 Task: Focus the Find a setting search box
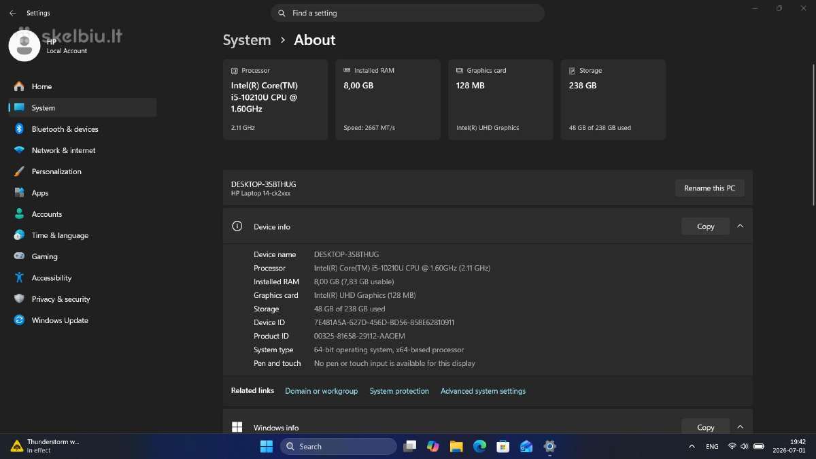pyautogui.click(x=408, y=13)
